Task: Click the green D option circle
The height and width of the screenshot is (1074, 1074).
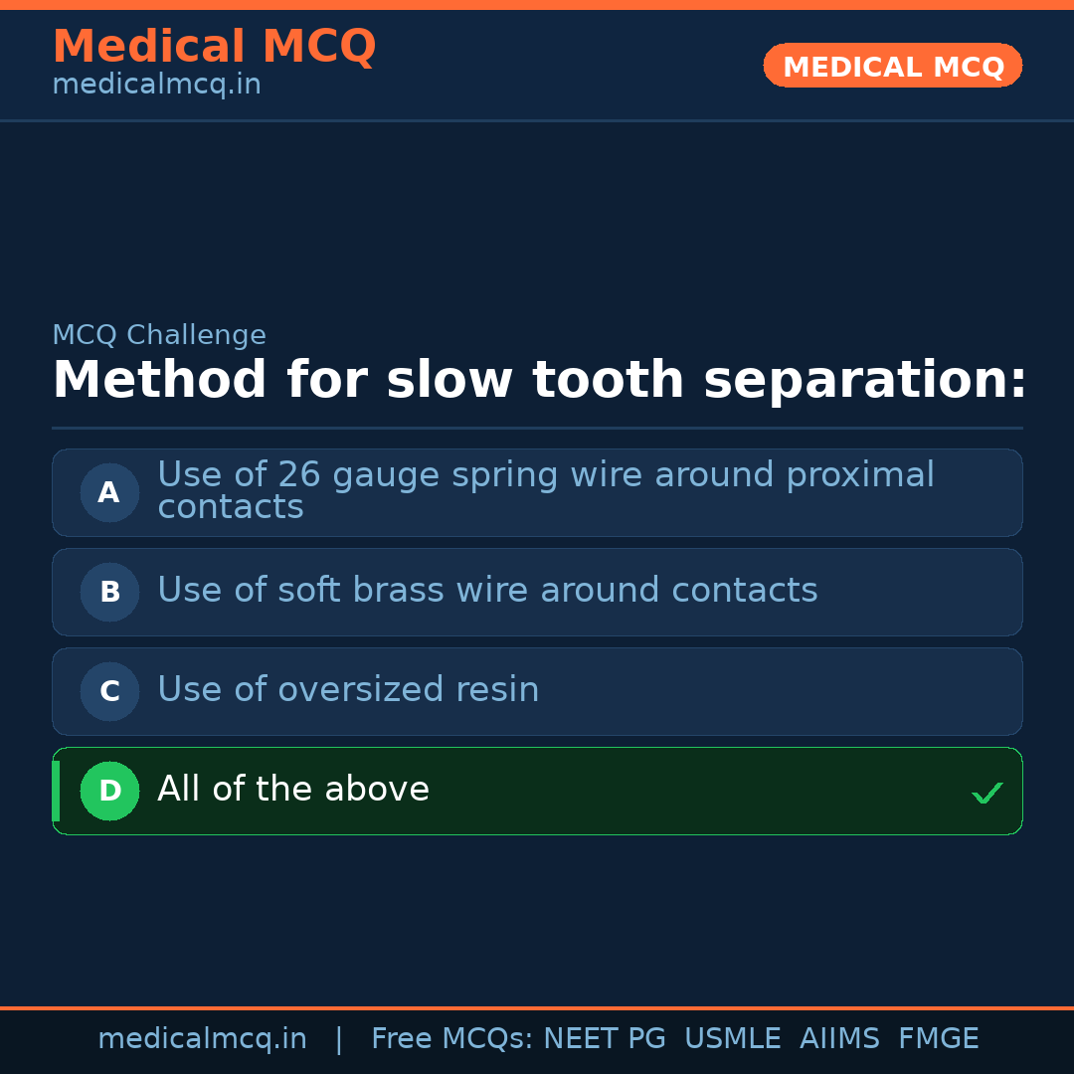Action: point(109,791)
